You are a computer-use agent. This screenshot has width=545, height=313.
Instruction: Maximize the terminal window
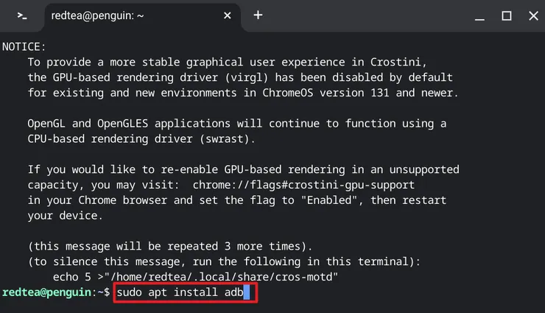tap(507, 15)
